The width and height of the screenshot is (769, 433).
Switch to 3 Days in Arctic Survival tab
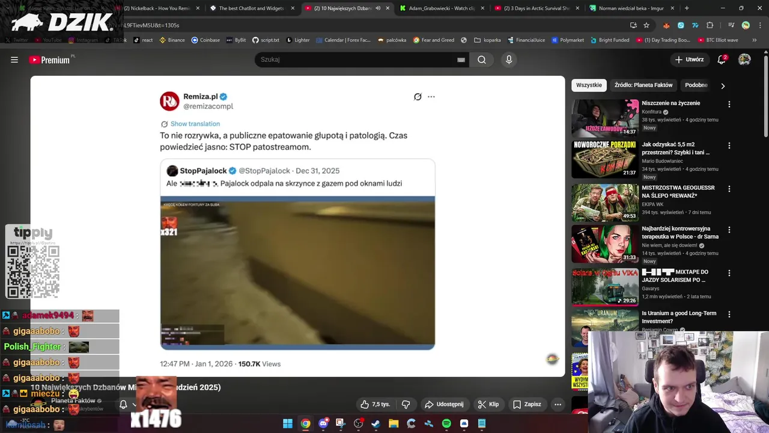(x=536, y=8)
